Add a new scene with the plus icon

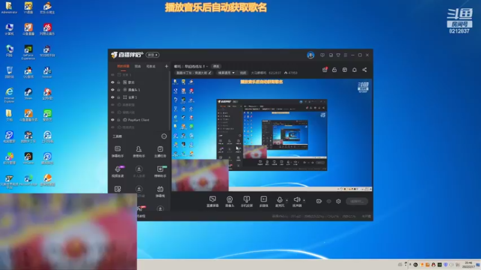pos(167,66)
